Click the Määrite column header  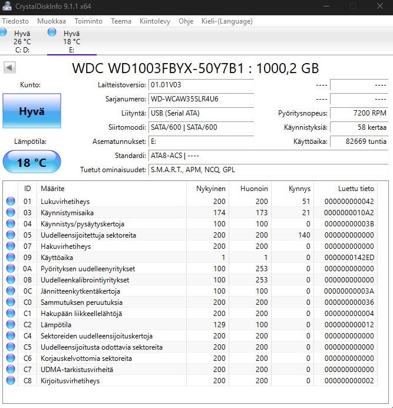52,189
